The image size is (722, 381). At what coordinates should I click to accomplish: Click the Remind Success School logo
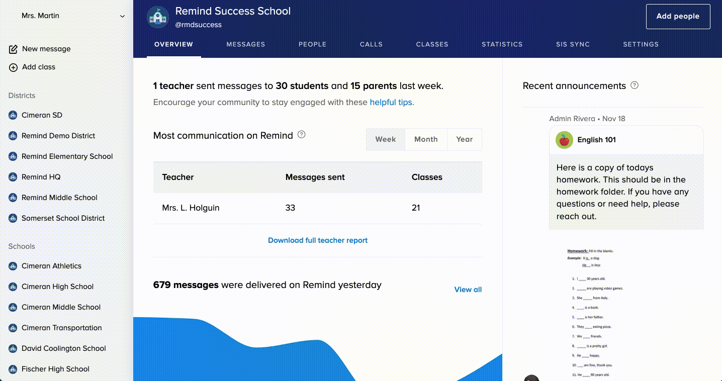(157, 17)
